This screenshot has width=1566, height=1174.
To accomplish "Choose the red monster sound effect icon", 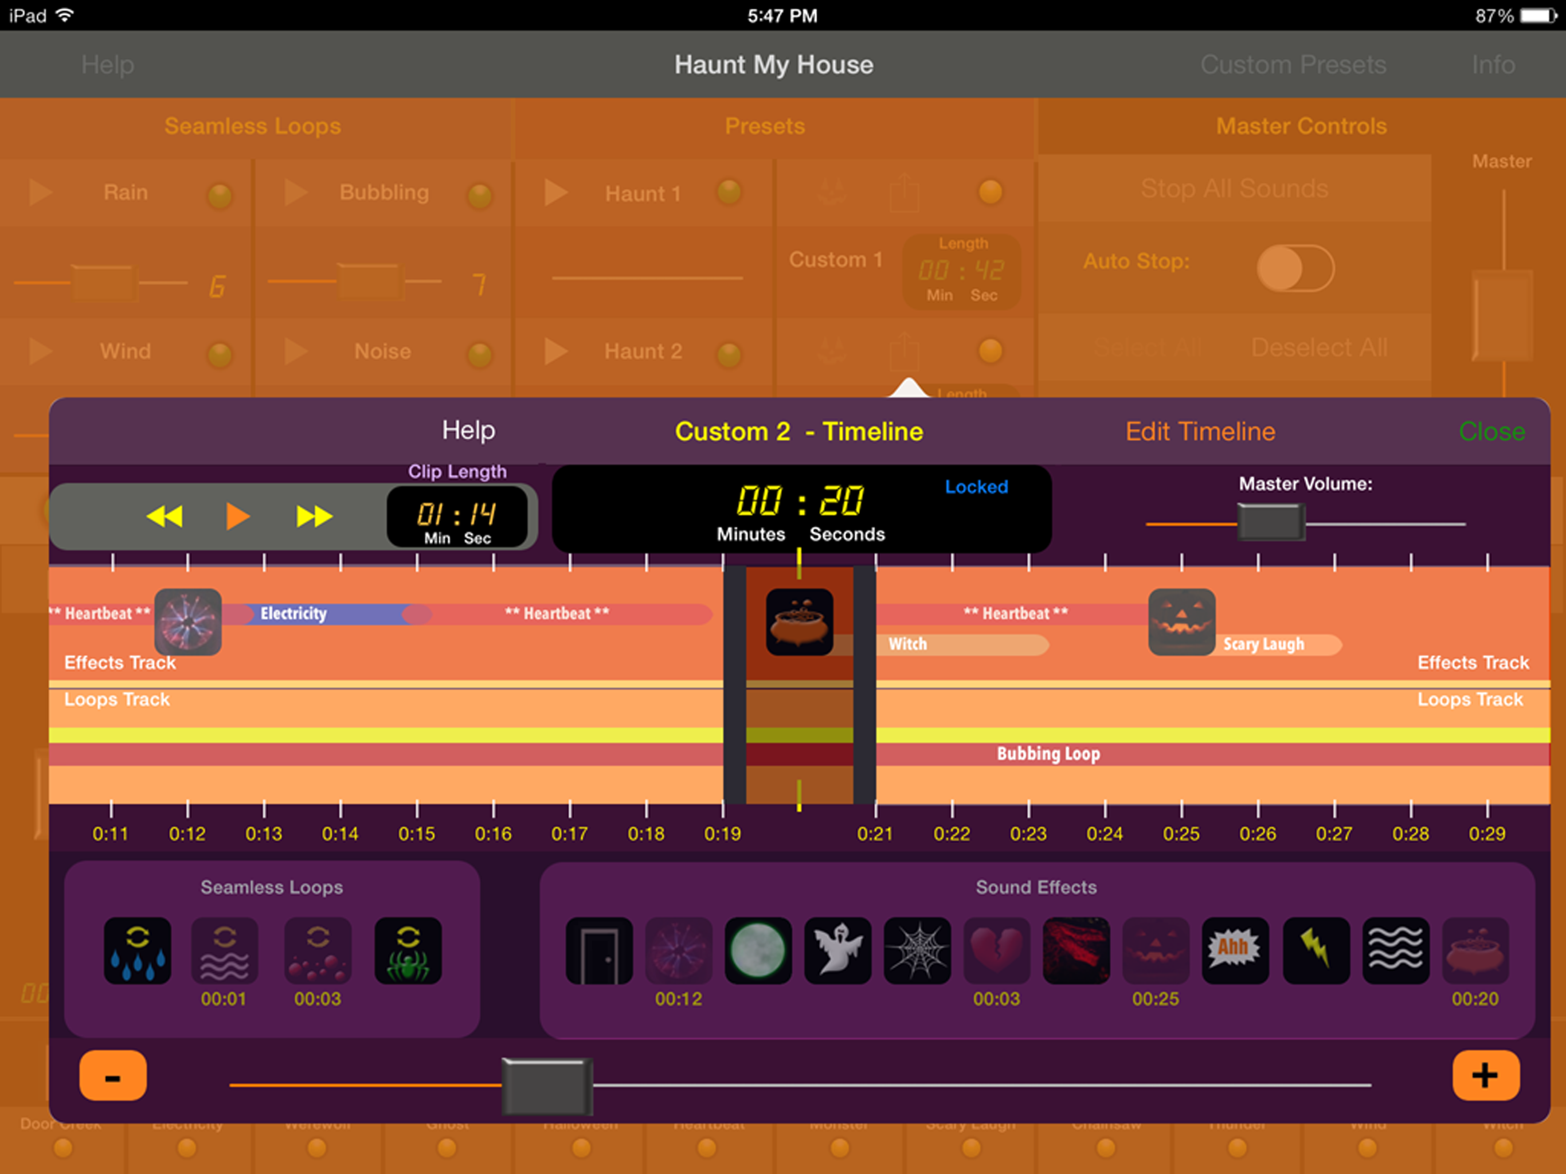I will [x=1076, y=950].
